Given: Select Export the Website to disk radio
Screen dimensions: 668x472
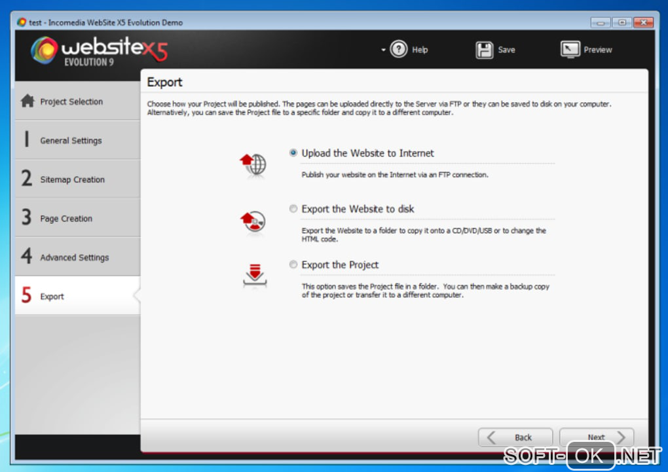Looking at the screenshot, I should tap(293, 209).
